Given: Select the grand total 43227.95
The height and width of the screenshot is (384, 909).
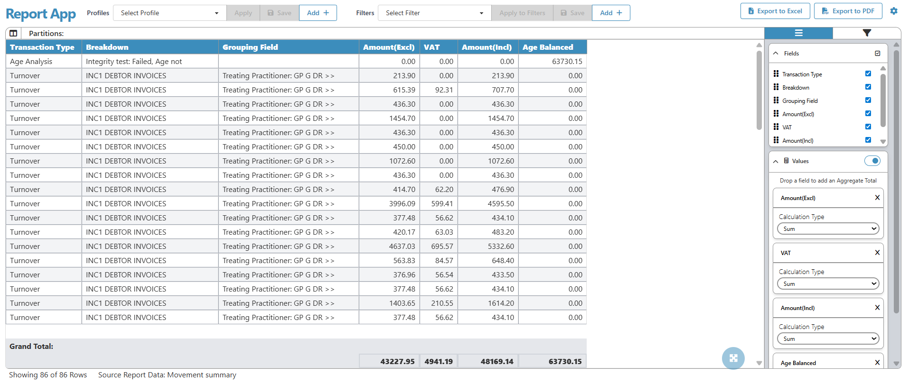Looking at the screenshot, I should tap(389, 361).
